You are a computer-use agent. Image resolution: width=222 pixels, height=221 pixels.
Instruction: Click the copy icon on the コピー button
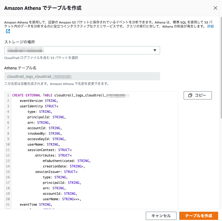pos(190,95)
